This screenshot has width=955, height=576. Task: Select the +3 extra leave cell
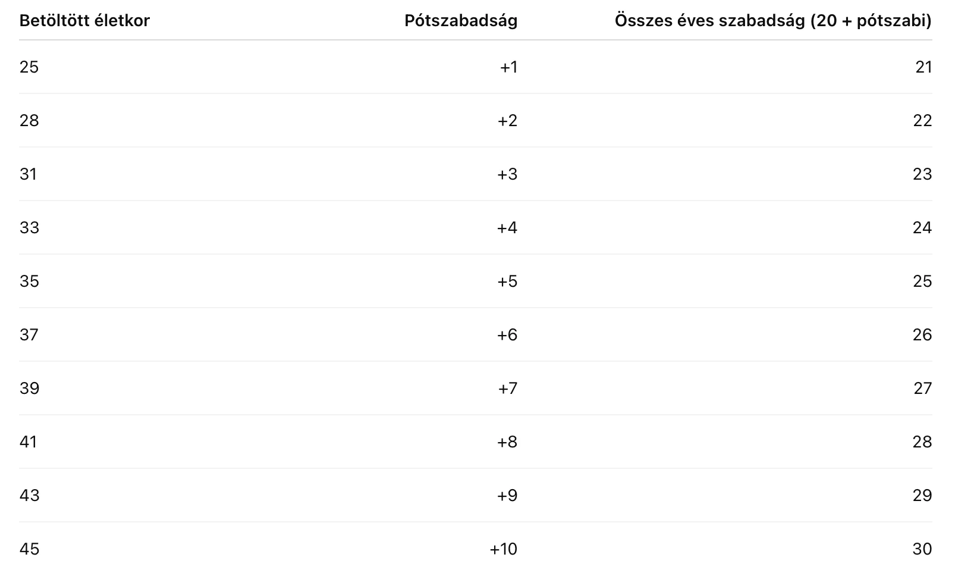507,174
